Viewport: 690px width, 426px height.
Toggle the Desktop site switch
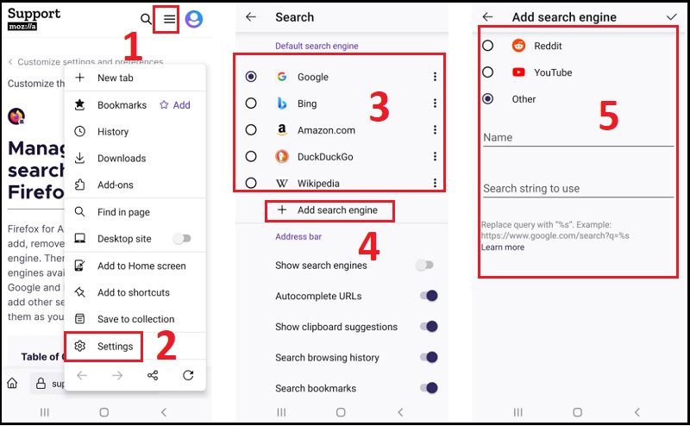pos(182,239)
